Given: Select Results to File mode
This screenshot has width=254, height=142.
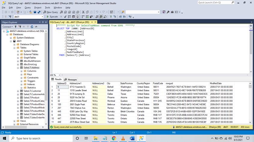Looking at the screenshot, I should [x=105, y=17].
